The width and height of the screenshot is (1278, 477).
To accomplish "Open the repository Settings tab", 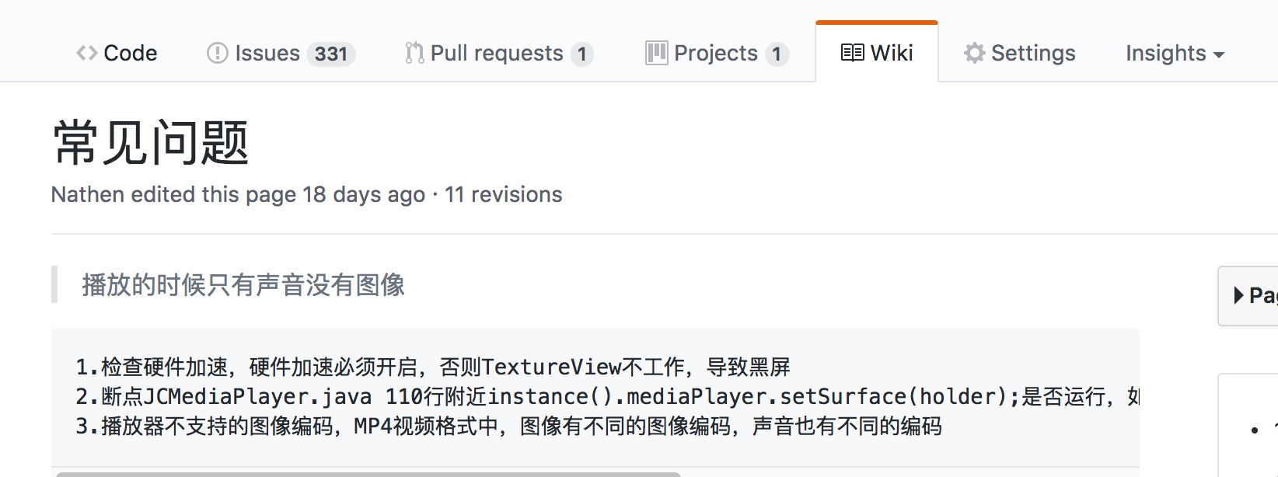I will (1019, 52).
